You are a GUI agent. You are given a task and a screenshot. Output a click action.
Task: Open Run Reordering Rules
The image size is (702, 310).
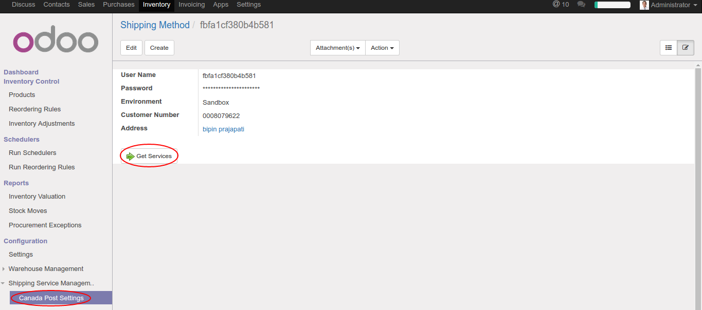coord(42,167)
